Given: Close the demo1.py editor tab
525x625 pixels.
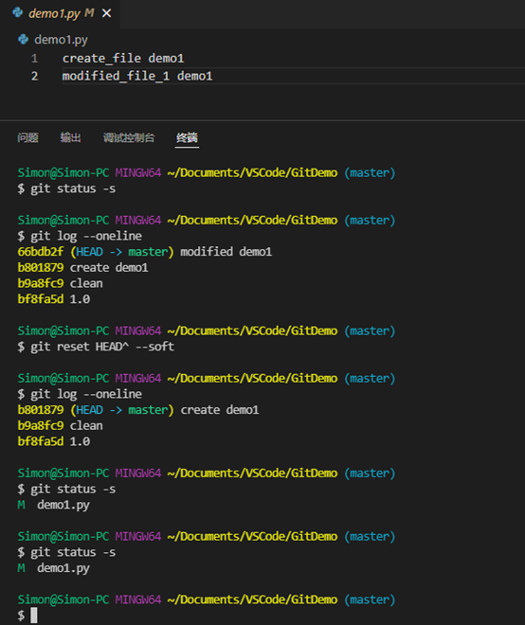Looking at the screenshot, I should click(x=106, y=13).
